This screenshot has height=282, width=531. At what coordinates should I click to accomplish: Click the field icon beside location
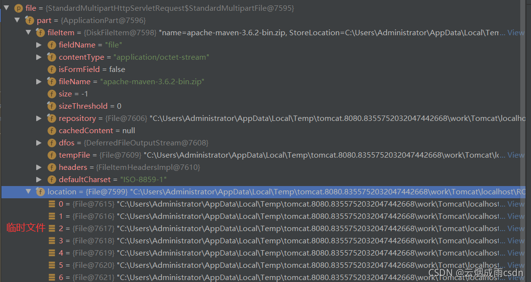(x=40, y=192)
